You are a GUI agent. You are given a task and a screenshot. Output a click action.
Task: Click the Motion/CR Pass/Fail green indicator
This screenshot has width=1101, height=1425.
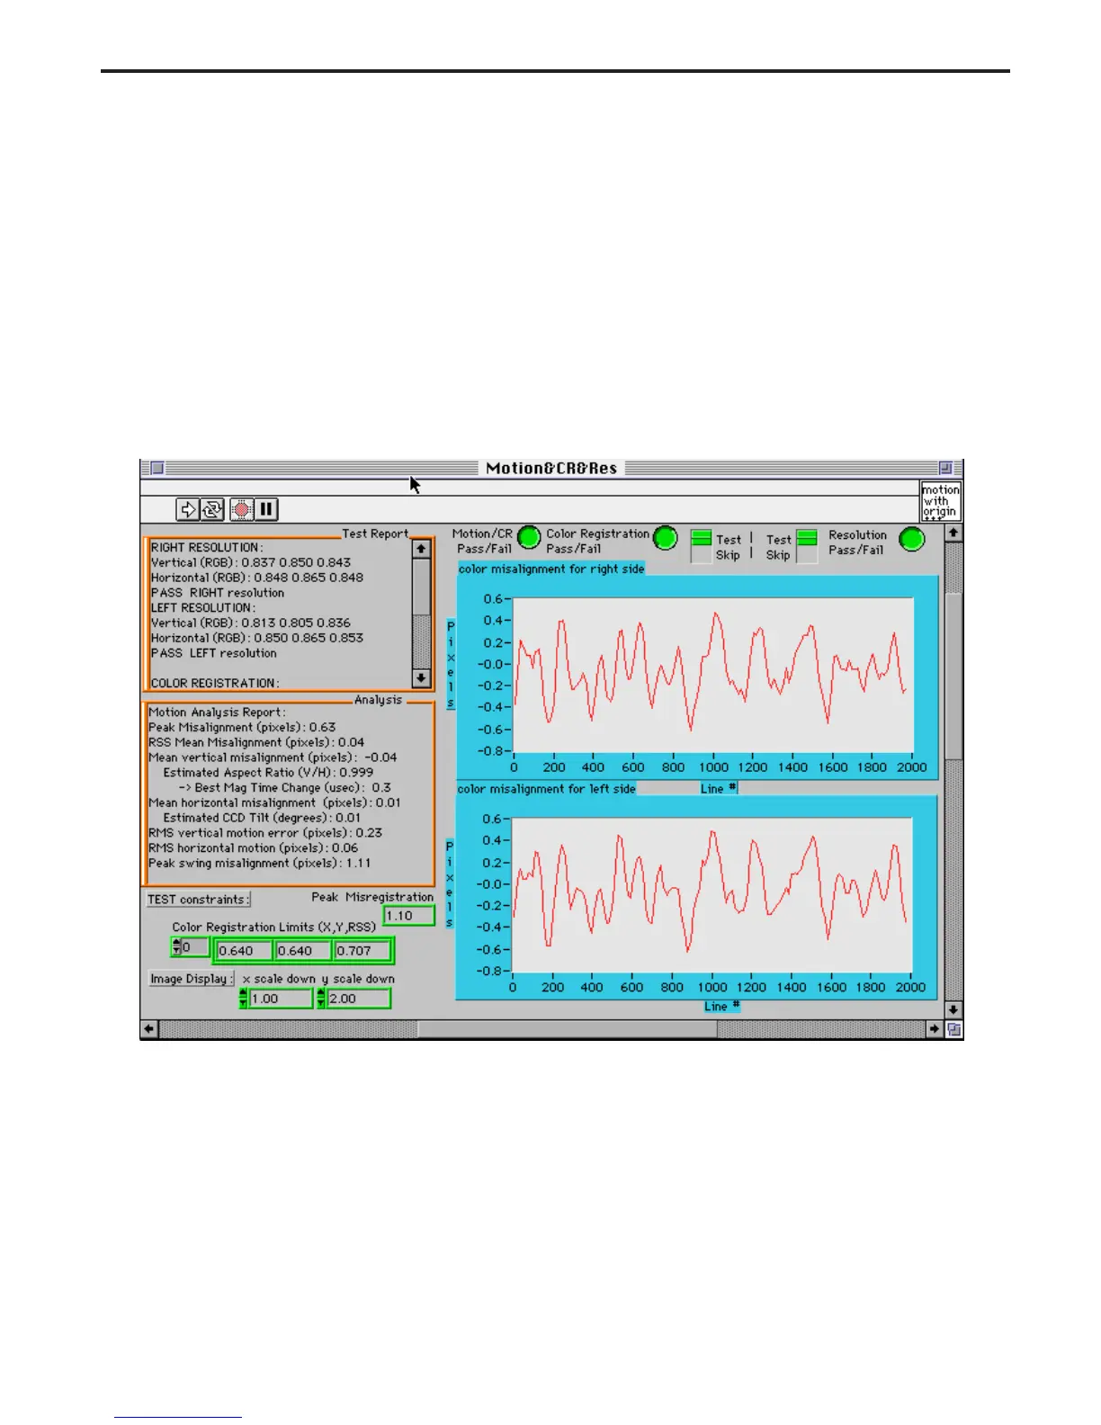529,538
